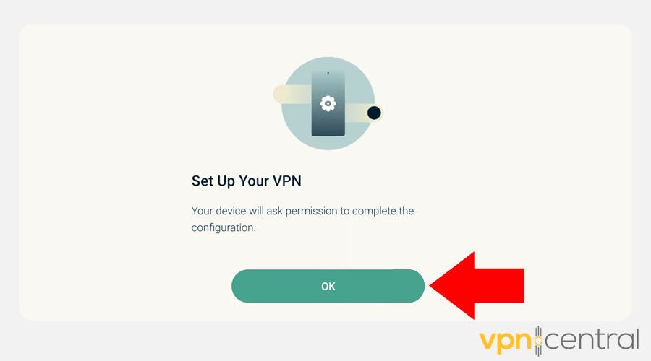Click the red arrow's pointed tip
Viewport: 651px width, 361px height.
[x=433, y=286]
